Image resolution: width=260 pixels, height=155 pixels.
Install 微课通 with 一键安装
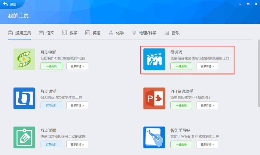click(x=182, y=66)
